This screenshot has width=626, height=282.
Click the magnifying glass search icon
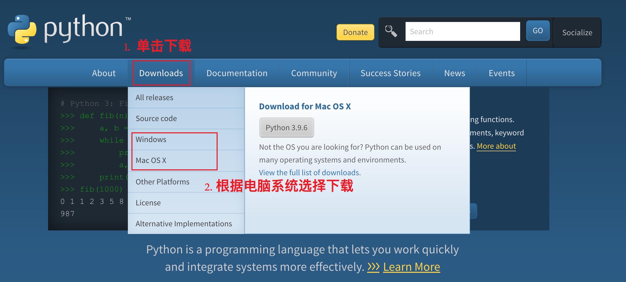(x=391, y=31)
